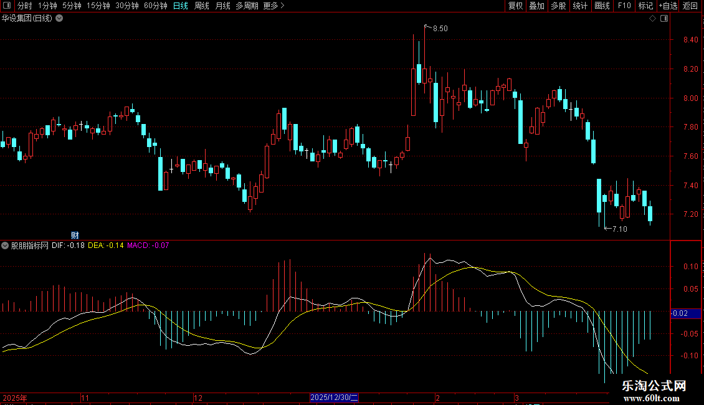Image resolution: width=704 pixels, height=405 pixels.
Task: Click the DEA: -0.14 value label
Action: [105, 245]
